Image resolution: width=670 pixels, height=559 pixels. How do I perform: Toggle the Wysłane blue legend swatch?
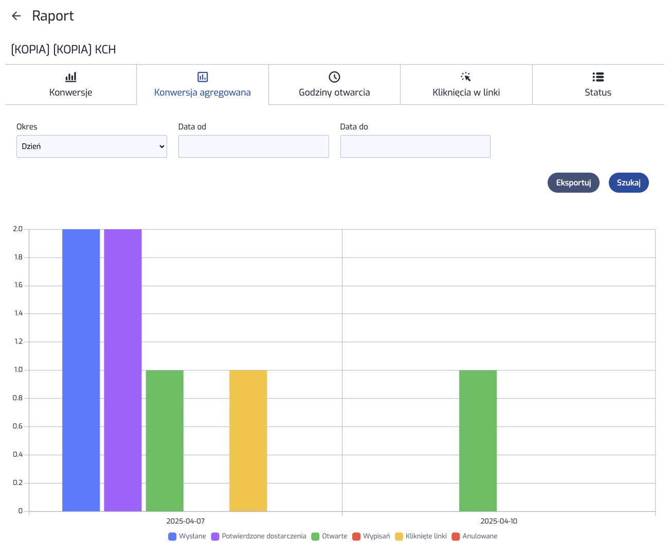pos(172,536)
